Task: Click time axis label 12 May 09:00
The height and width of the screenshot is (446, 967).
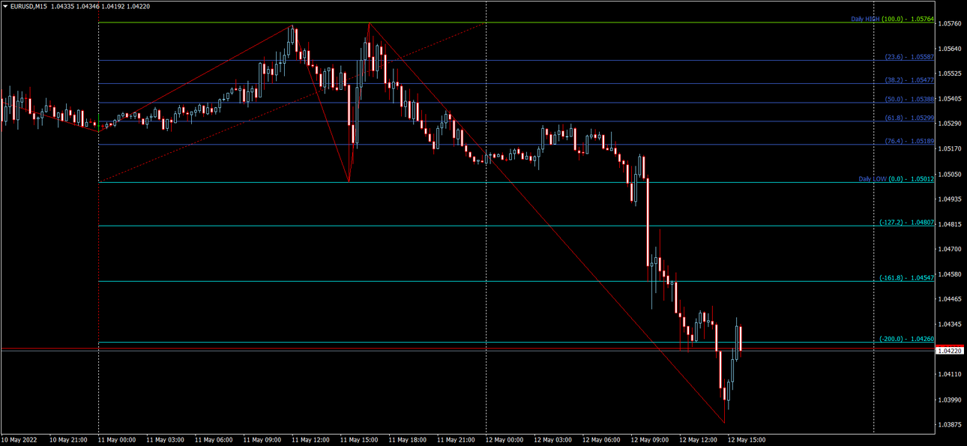Action: coord(650,440)
